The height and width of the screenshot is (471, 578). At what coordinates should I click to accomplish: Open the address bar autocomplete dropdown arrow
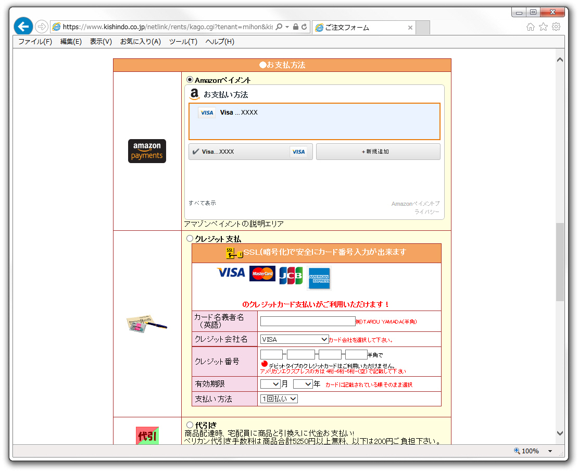287,27
